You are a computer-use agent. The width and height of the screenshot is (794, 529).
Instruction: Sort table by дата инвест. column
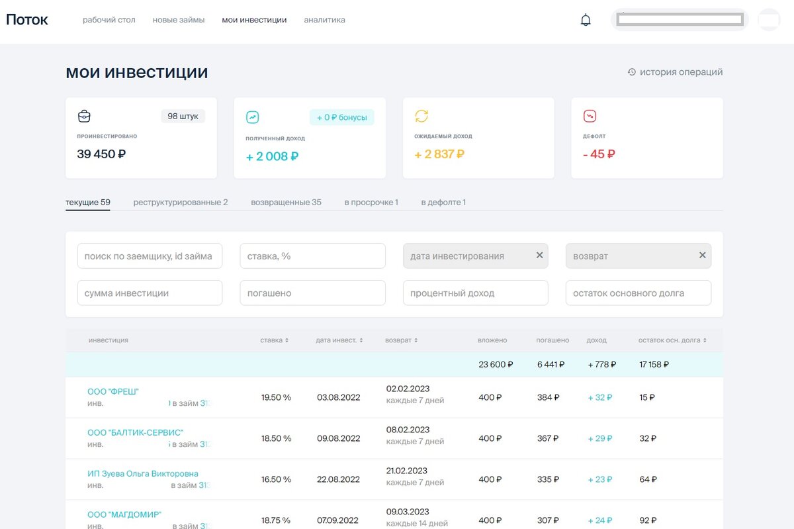point(339,340)
